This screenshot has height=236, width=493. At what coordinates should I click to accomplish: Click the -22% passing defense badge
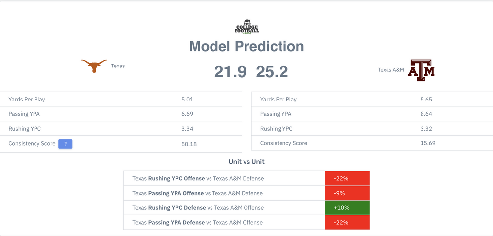pos(347,222)
